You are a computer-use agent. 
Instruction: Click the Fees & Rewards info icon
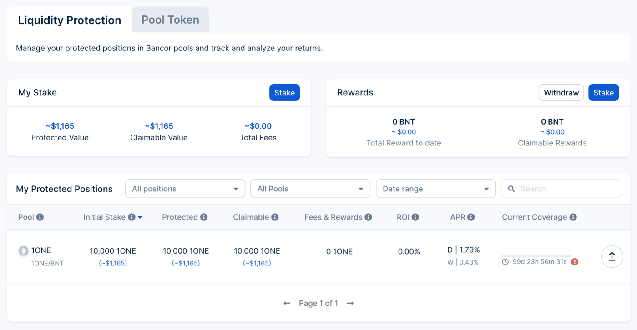coord(368,217)
